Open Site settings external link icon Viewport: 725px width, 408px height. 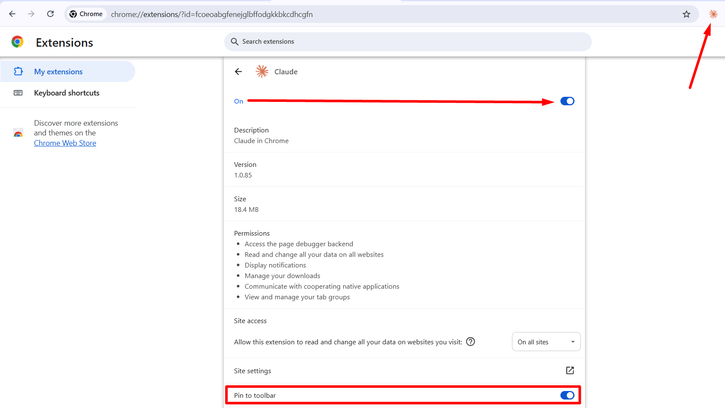coord(570,371)
